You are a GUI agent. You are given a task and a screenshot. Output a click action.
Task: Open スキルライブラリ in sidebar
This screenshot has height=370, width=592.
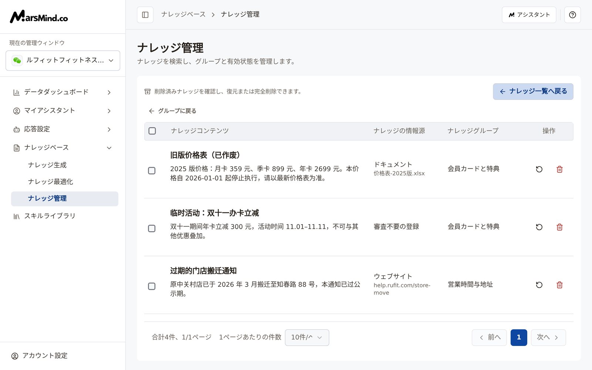click(x=63, y=216)
